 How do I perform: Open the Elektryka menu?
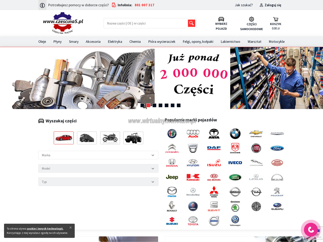coord(115,41)
